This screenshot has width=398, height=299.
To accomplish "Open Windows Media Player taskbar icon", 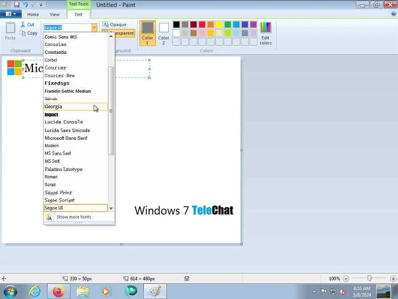I will click(x=106, y=291).
